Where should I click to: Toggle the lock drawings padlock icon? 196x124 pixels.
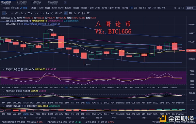(75, 13)
